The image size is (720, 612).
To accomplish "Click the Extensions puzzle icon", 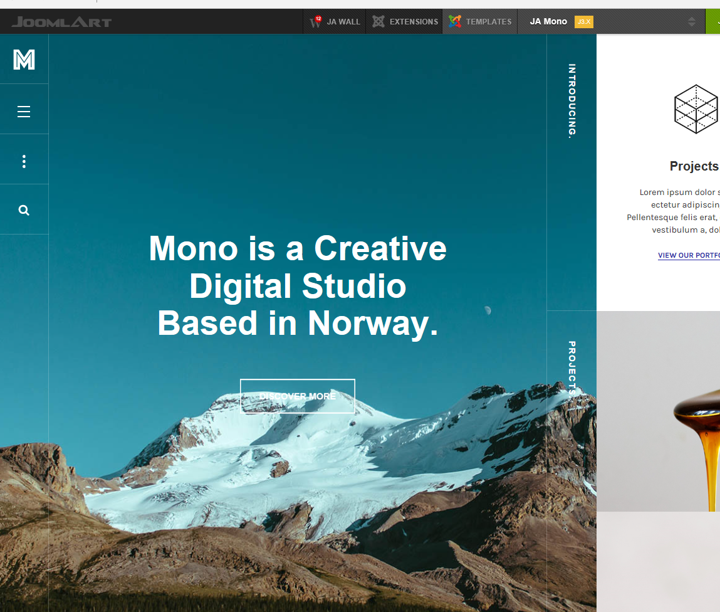I will (x=378, y=22).
